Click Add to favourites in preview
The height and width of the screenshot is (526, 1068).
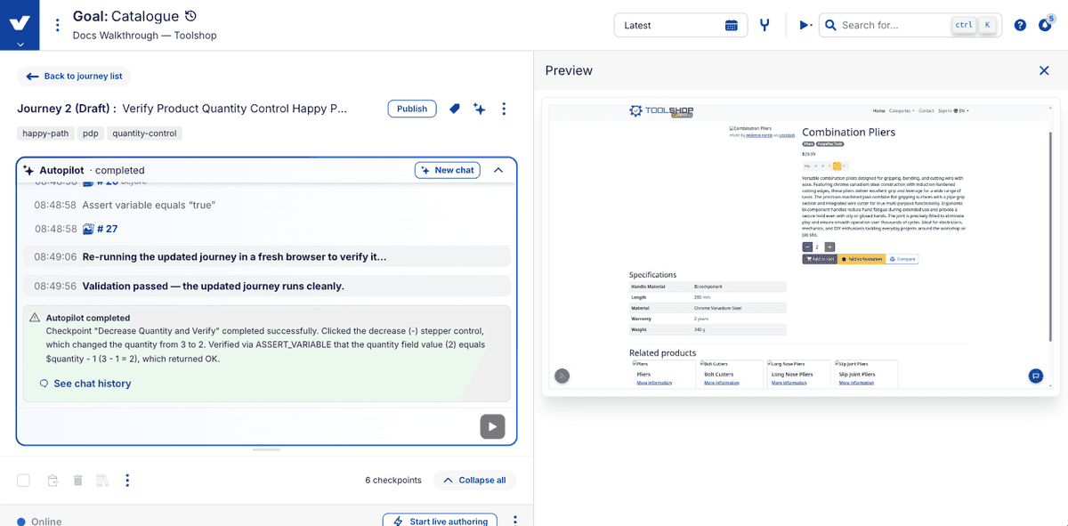coord(862,259)
